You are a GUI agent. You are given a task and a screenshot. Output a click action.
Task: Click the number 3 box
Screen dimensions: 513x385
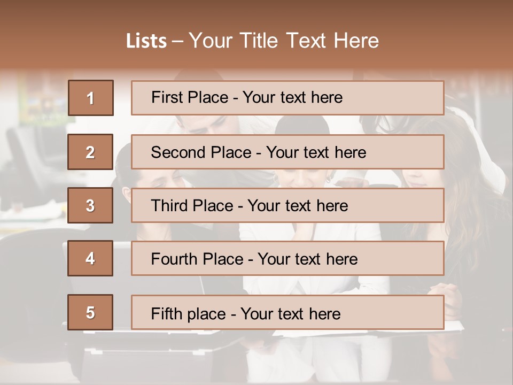[x=90, y=205]
